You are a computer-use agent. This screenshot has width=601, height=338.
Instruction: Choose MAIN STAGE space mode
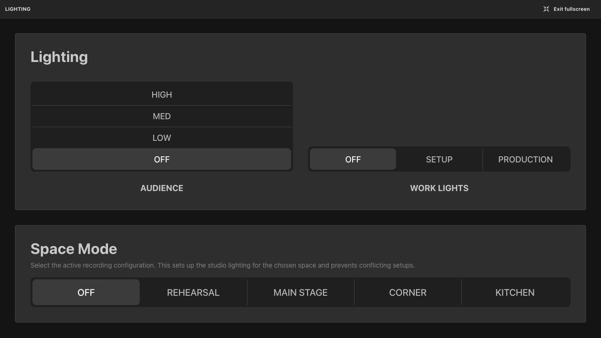click(300, 292)
